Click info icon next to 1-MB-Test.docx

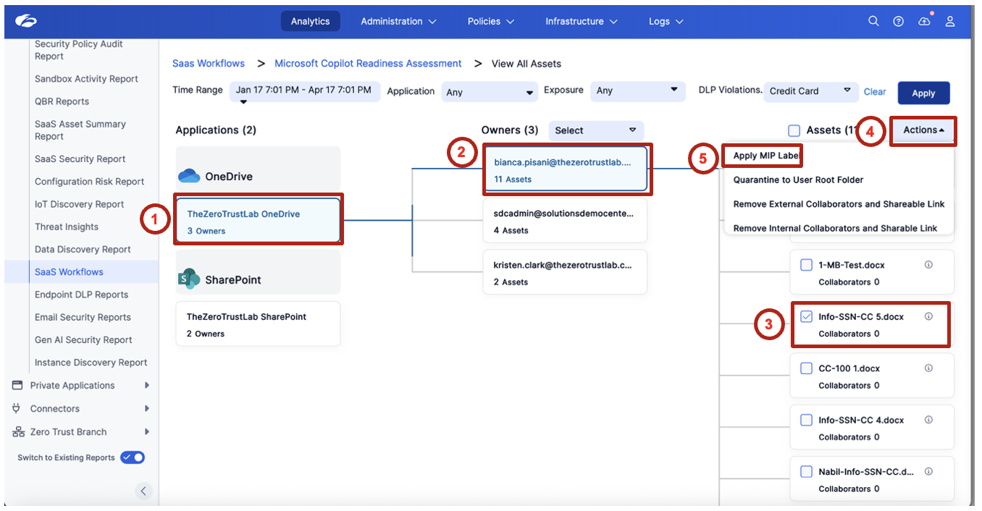click(928, 265)
